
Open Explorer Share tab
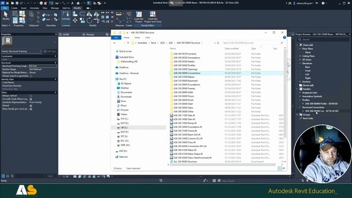click(137, 38)
